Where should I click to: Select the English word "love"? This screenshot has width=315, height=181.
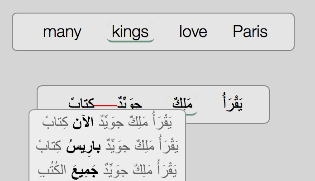pos(193,32)
